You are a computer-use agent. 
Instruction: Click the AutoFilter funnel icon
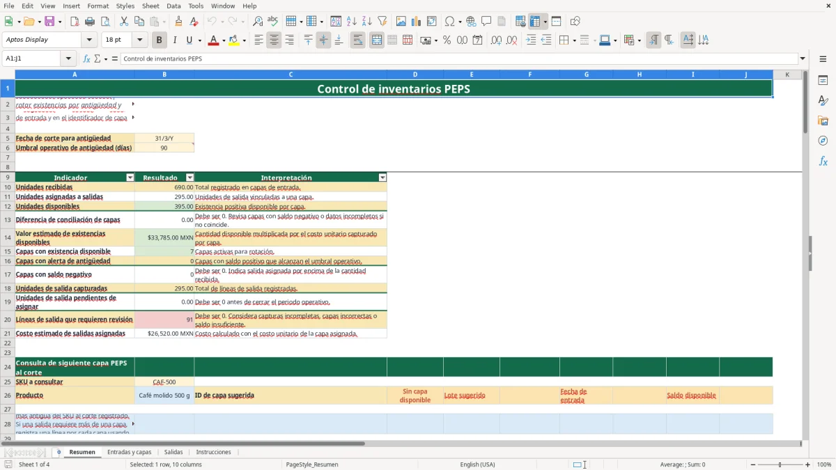382,22
